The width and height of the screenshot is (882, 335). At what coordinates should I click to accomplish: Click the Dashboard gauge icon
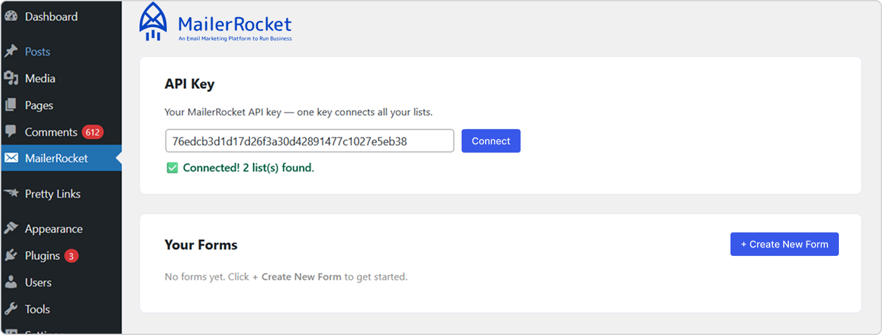(11, 16)
